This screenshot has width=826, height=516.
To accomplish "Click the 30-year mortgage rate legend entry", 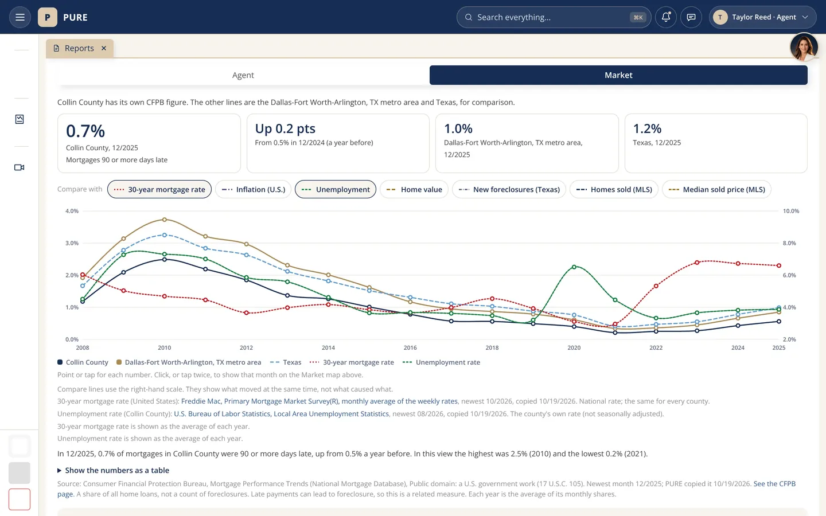I will [x=352, y=362].
